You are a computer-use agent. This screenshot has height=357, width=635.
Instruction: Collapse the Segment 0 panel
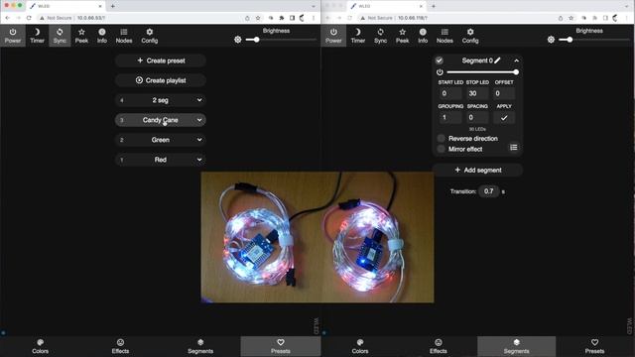[516, 60]
